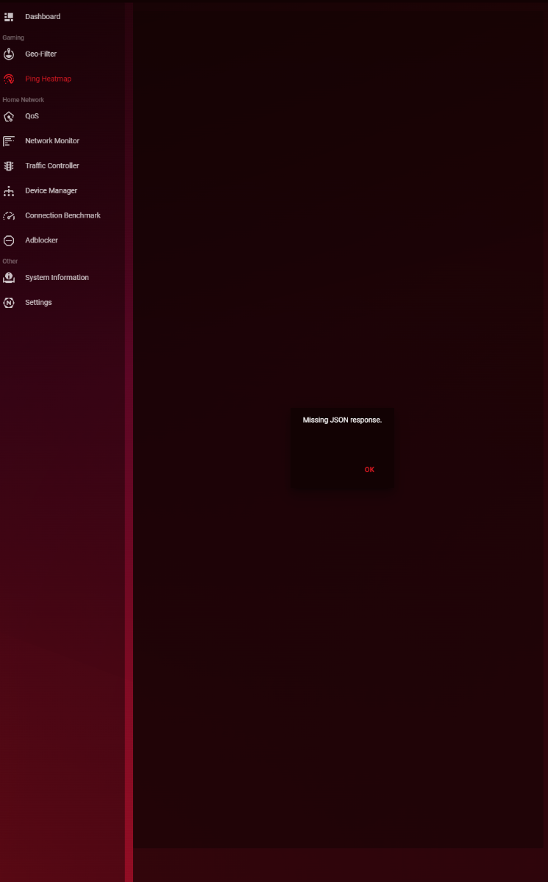Click the System Information icon
This screenshot has height=882, width=548.
click(x=9, y=278)
